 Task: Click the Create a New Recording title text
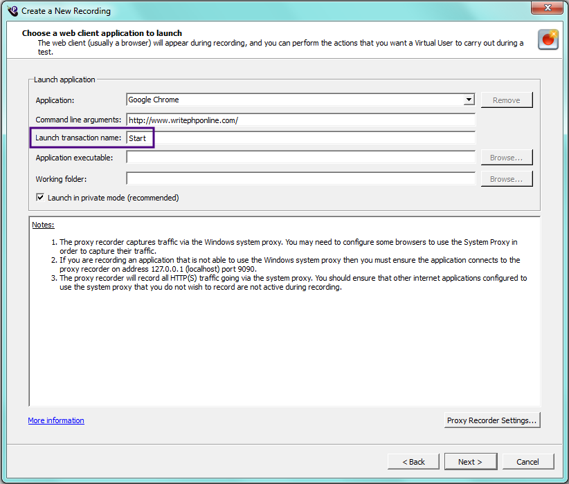[66, 11]
